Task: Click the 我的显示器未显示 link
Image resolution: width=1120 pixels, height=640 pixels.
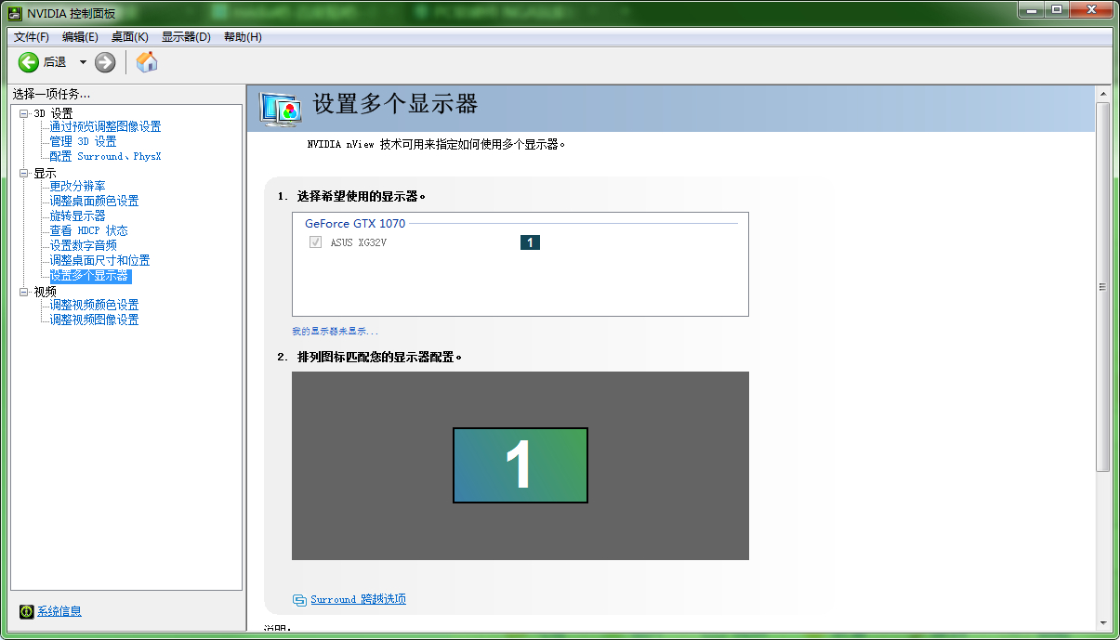Action: pyautogui.click(x=335, y=332)
